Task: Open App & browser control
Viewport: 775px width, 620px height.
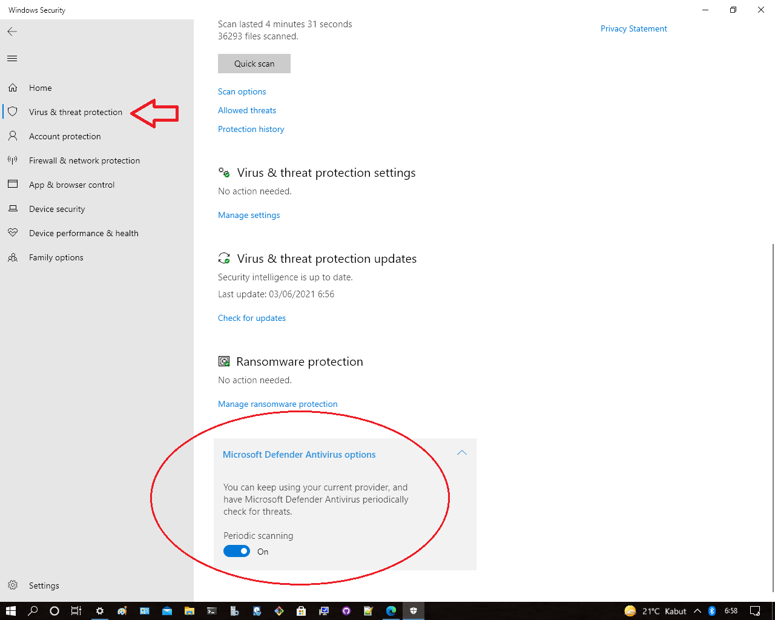Action: 97,185
